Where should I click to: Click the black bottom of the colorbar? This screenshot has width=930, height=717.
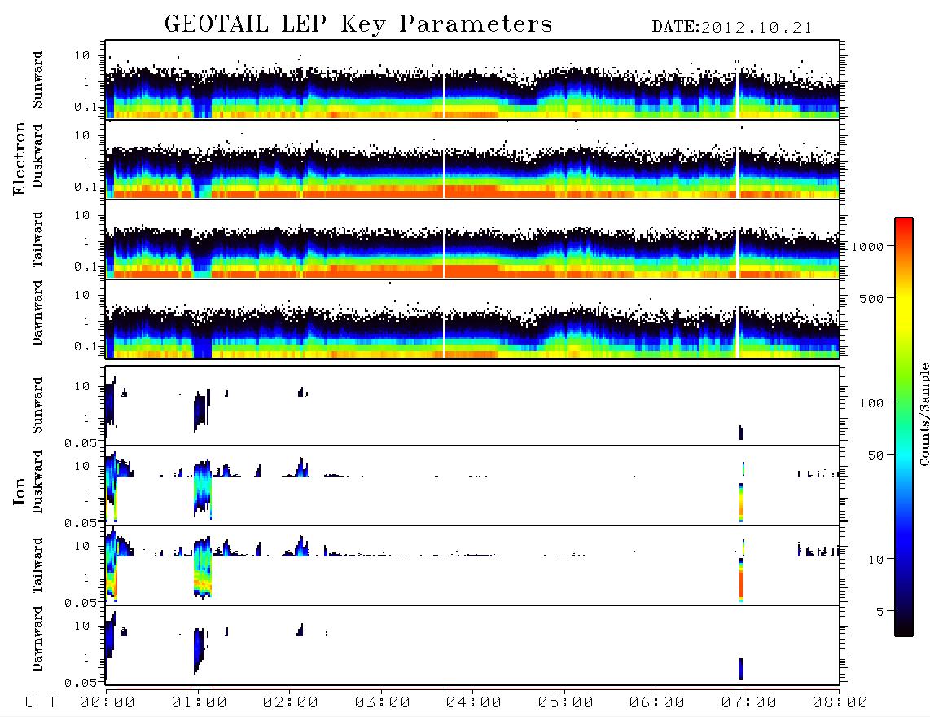(x=904, y=628)
